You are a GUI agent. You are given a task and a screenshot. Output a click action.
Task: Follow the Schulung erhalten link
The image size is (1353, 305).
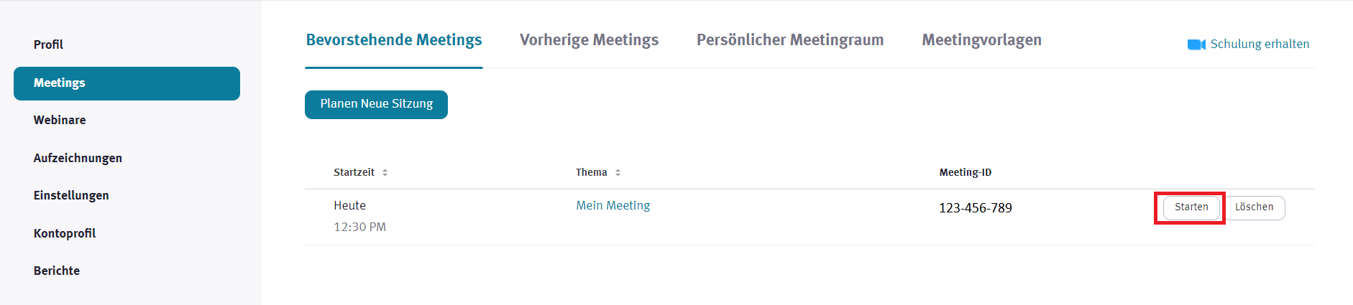pos(1260,44)
